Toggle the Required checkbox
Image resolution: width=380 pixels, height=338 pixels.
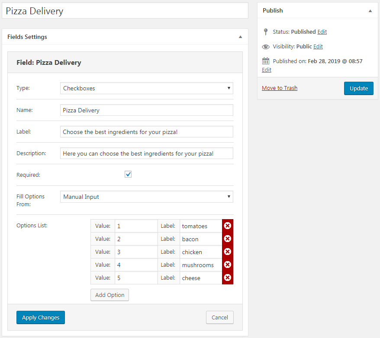(128, 174)
